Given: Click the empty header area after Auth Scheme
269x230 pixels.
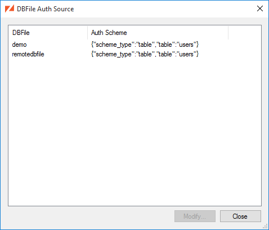Looking at the screenshot, I should coord(245,33).
